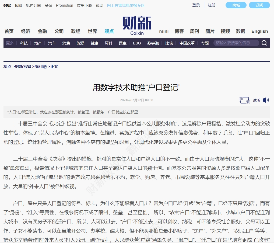Open the 数字说 channel menu
The width and height of the screenshot is (274, 243).
coord(153,43)
